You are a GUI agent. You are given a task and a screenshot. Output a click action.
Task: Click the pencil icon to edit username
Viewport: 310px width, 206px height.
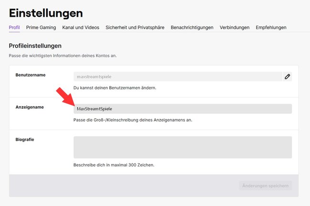coord(287,76)
